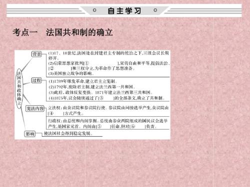Click the 宪法内容 label box
The height and width of the screenshot is (187, 250).
click(35, 109)
